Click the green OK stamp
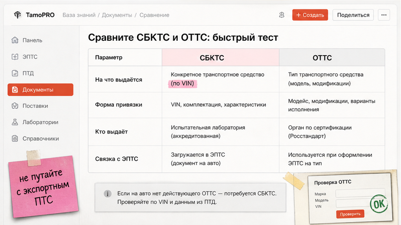 point(379,204)
